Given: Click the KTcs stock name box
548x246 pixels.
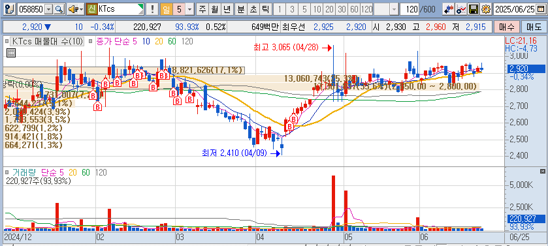Looking at the screenshot, I should click(x=121, y=9).
